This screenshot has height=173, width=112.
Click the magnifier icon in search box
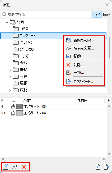coord(4,14)
